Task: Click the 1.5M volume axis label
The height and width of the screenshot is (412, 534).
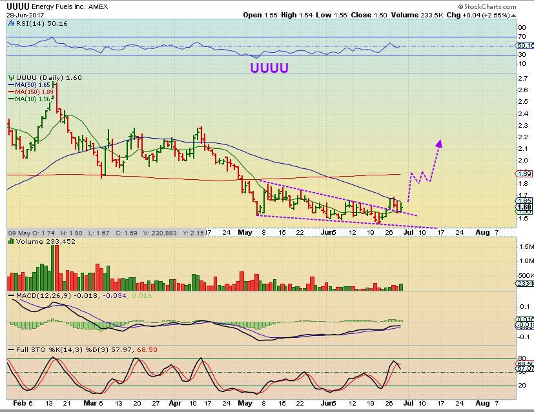Action: (526, 246)
